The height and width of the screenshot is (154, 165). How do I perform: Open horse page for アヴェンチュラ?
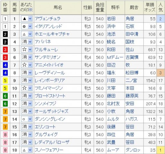click(48, 19)
